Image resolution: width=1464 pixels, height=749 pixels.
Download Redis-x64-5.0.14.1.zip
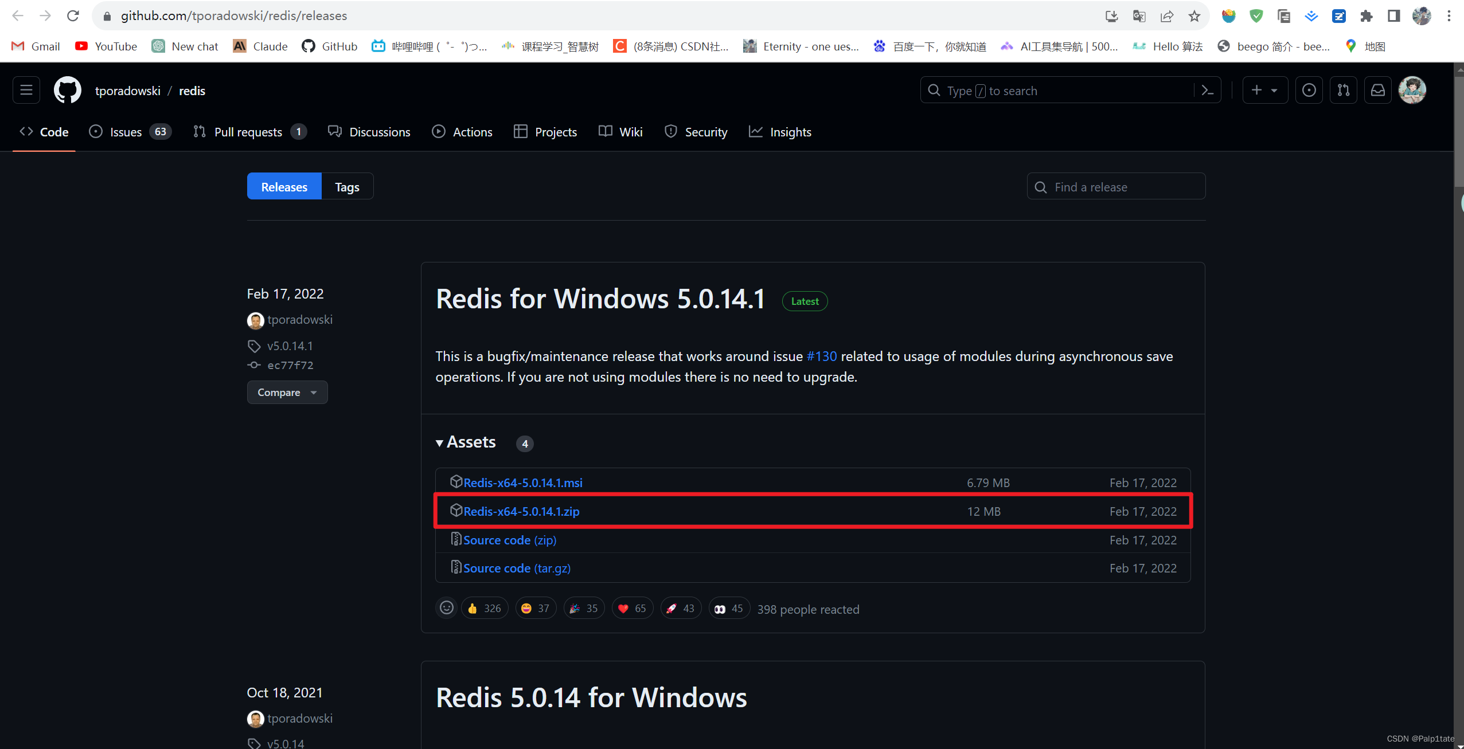521,511
